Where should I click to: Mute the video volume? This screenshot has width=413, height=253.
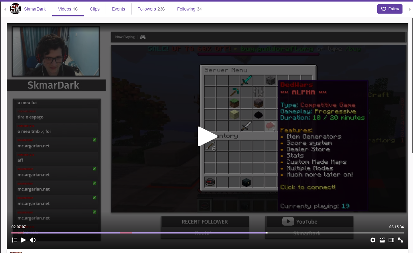click(x=32, y=240)
